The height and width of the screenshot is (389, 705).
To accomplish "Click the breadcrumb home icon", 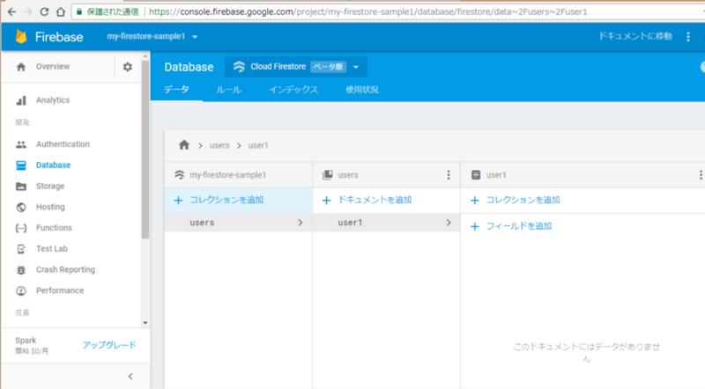I will tap(184, 144).
